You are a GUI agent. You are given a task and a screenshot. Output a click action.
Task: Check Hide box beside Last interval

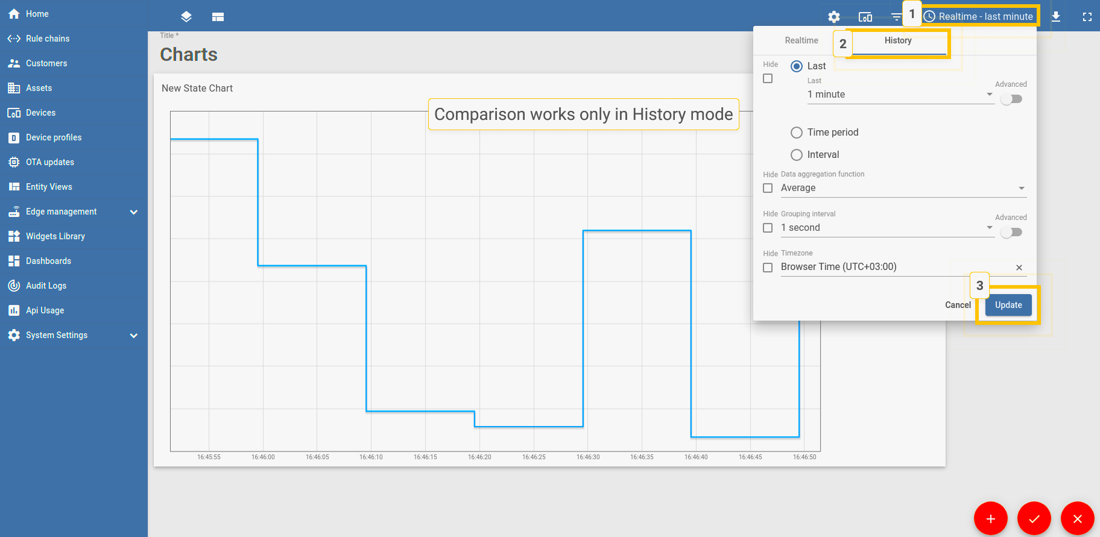768,78
